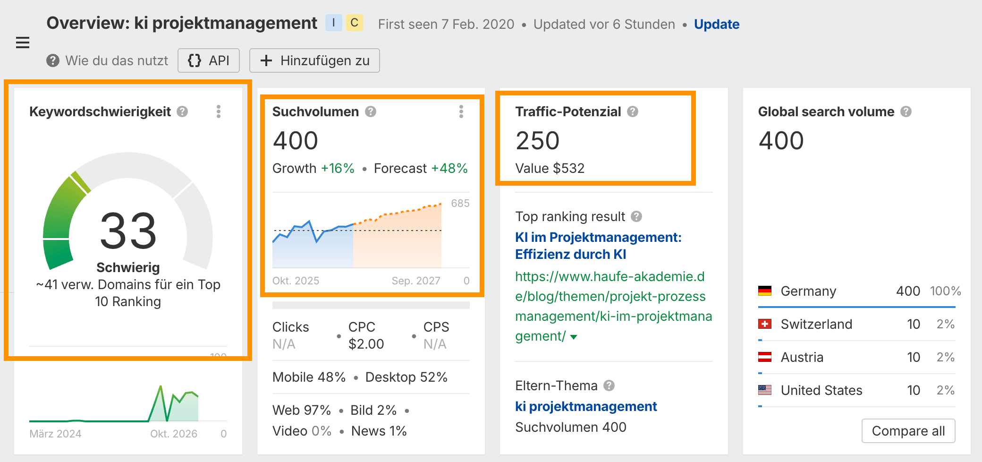Screen dimensions: 982x462
Task: Open the hamburger sidebar menu
Action: [x=23, y=43]
